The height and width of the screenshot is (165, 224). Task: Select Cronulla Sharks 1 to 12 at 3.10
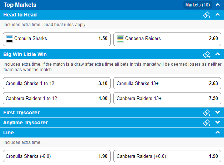click(57, 83)
